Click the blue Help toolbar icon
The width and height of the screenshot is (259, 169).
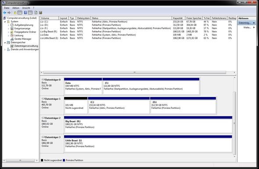[x=25, y=13]
